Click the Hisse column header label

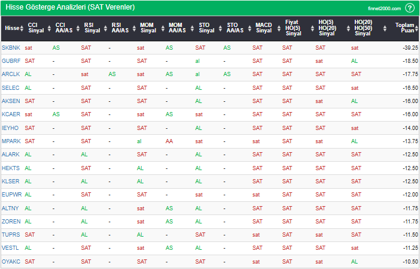(12, 28)
